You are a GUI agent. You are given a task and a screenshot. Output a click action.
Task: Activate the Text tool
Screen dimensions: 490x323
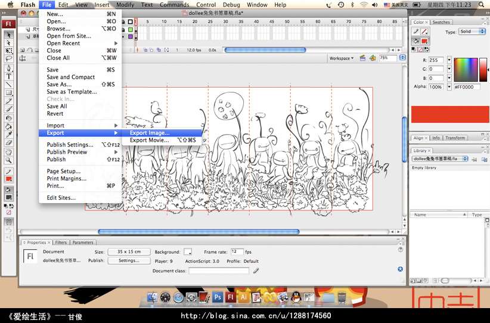9,76
